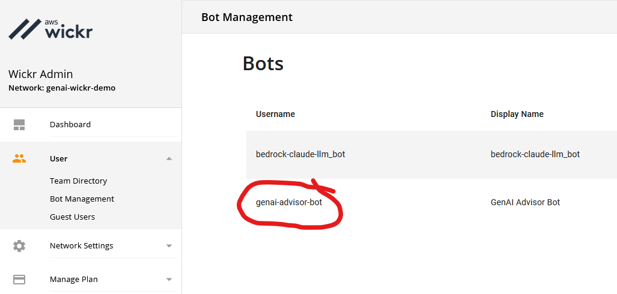Click the Bot Management header title
Viewport: 617px width, 294px height.
(247, 17)
